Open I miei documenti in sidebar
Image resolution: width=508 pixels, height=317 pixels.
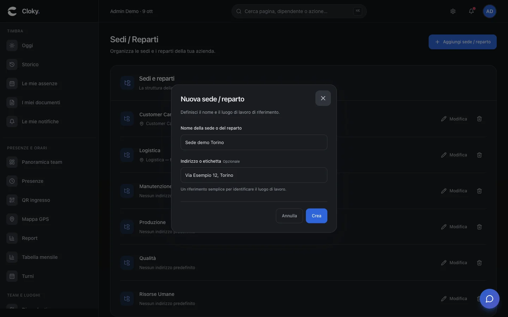click(x=49, y=102)
